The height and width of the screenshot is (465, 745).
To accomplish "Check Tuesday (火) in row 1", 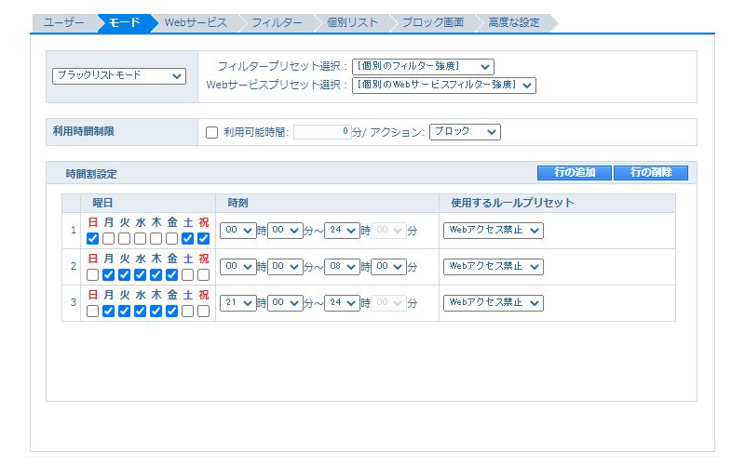I will coord(125,238).
